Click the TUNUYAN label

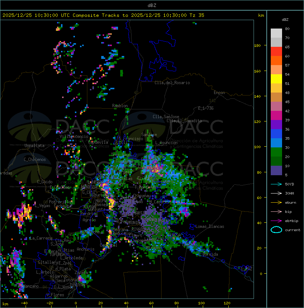(x=77, y=285)
